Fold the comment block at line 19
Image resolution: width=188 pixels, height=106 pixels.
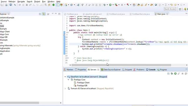pyautogui.click(x=68, y=58)
